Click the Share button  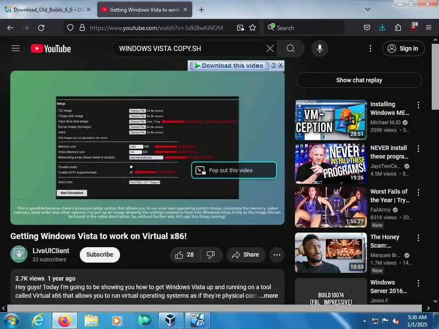[246, 255]
